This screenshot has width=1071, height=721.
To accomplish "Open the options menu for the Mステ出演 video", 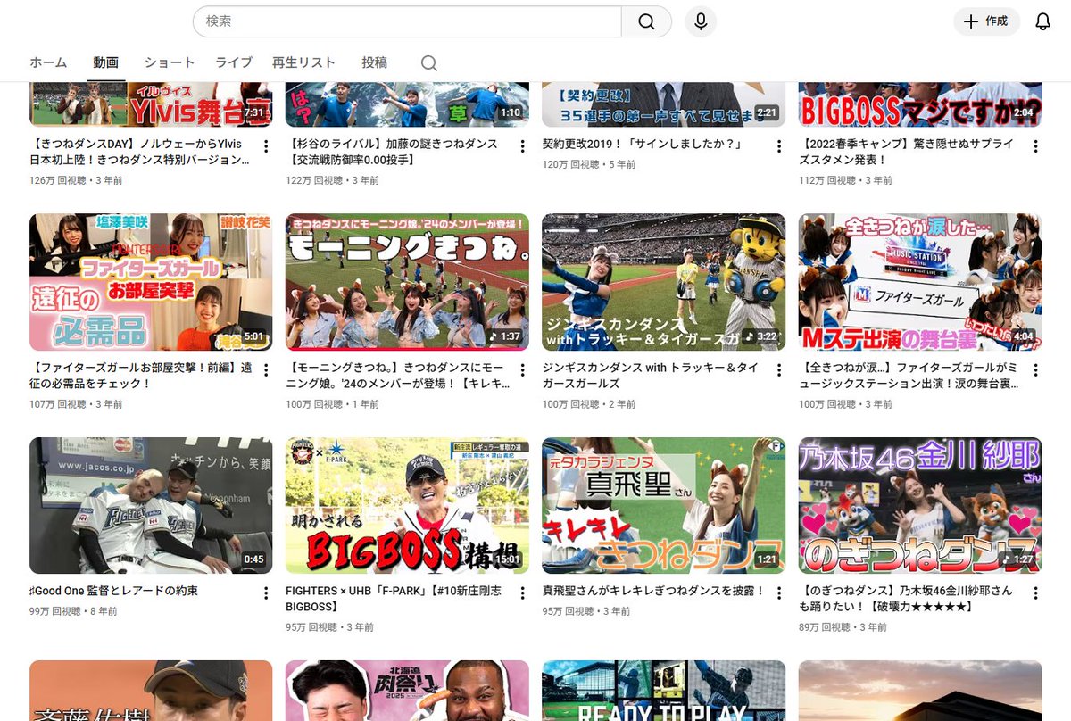I will (x=1034, y=369).
